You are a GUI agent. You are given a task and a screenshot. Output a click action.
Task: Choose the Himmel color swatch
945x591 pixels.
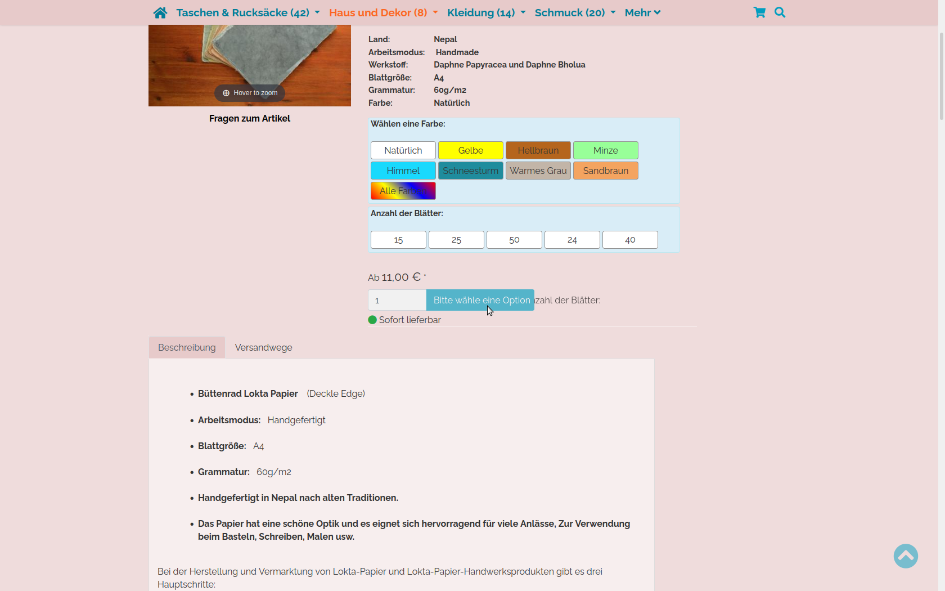[x=403, y=171]
